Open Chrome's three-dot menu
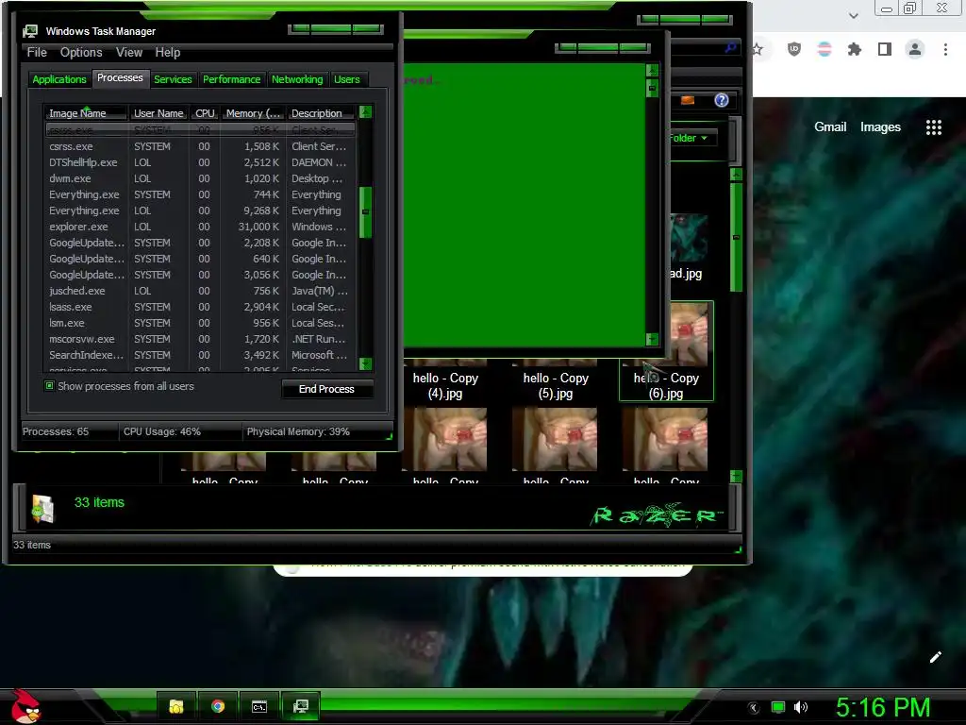 [945, 49]
